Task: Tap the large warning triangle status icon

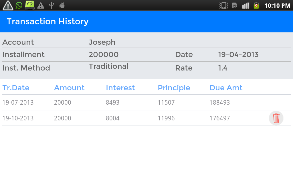Action: [x=8, y=5]
